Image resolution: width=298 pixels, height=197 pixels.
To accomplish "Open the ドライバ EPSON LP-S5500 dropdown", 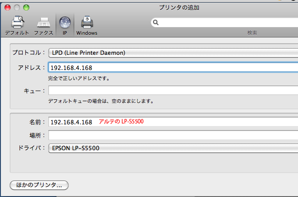I will (173, 148).
